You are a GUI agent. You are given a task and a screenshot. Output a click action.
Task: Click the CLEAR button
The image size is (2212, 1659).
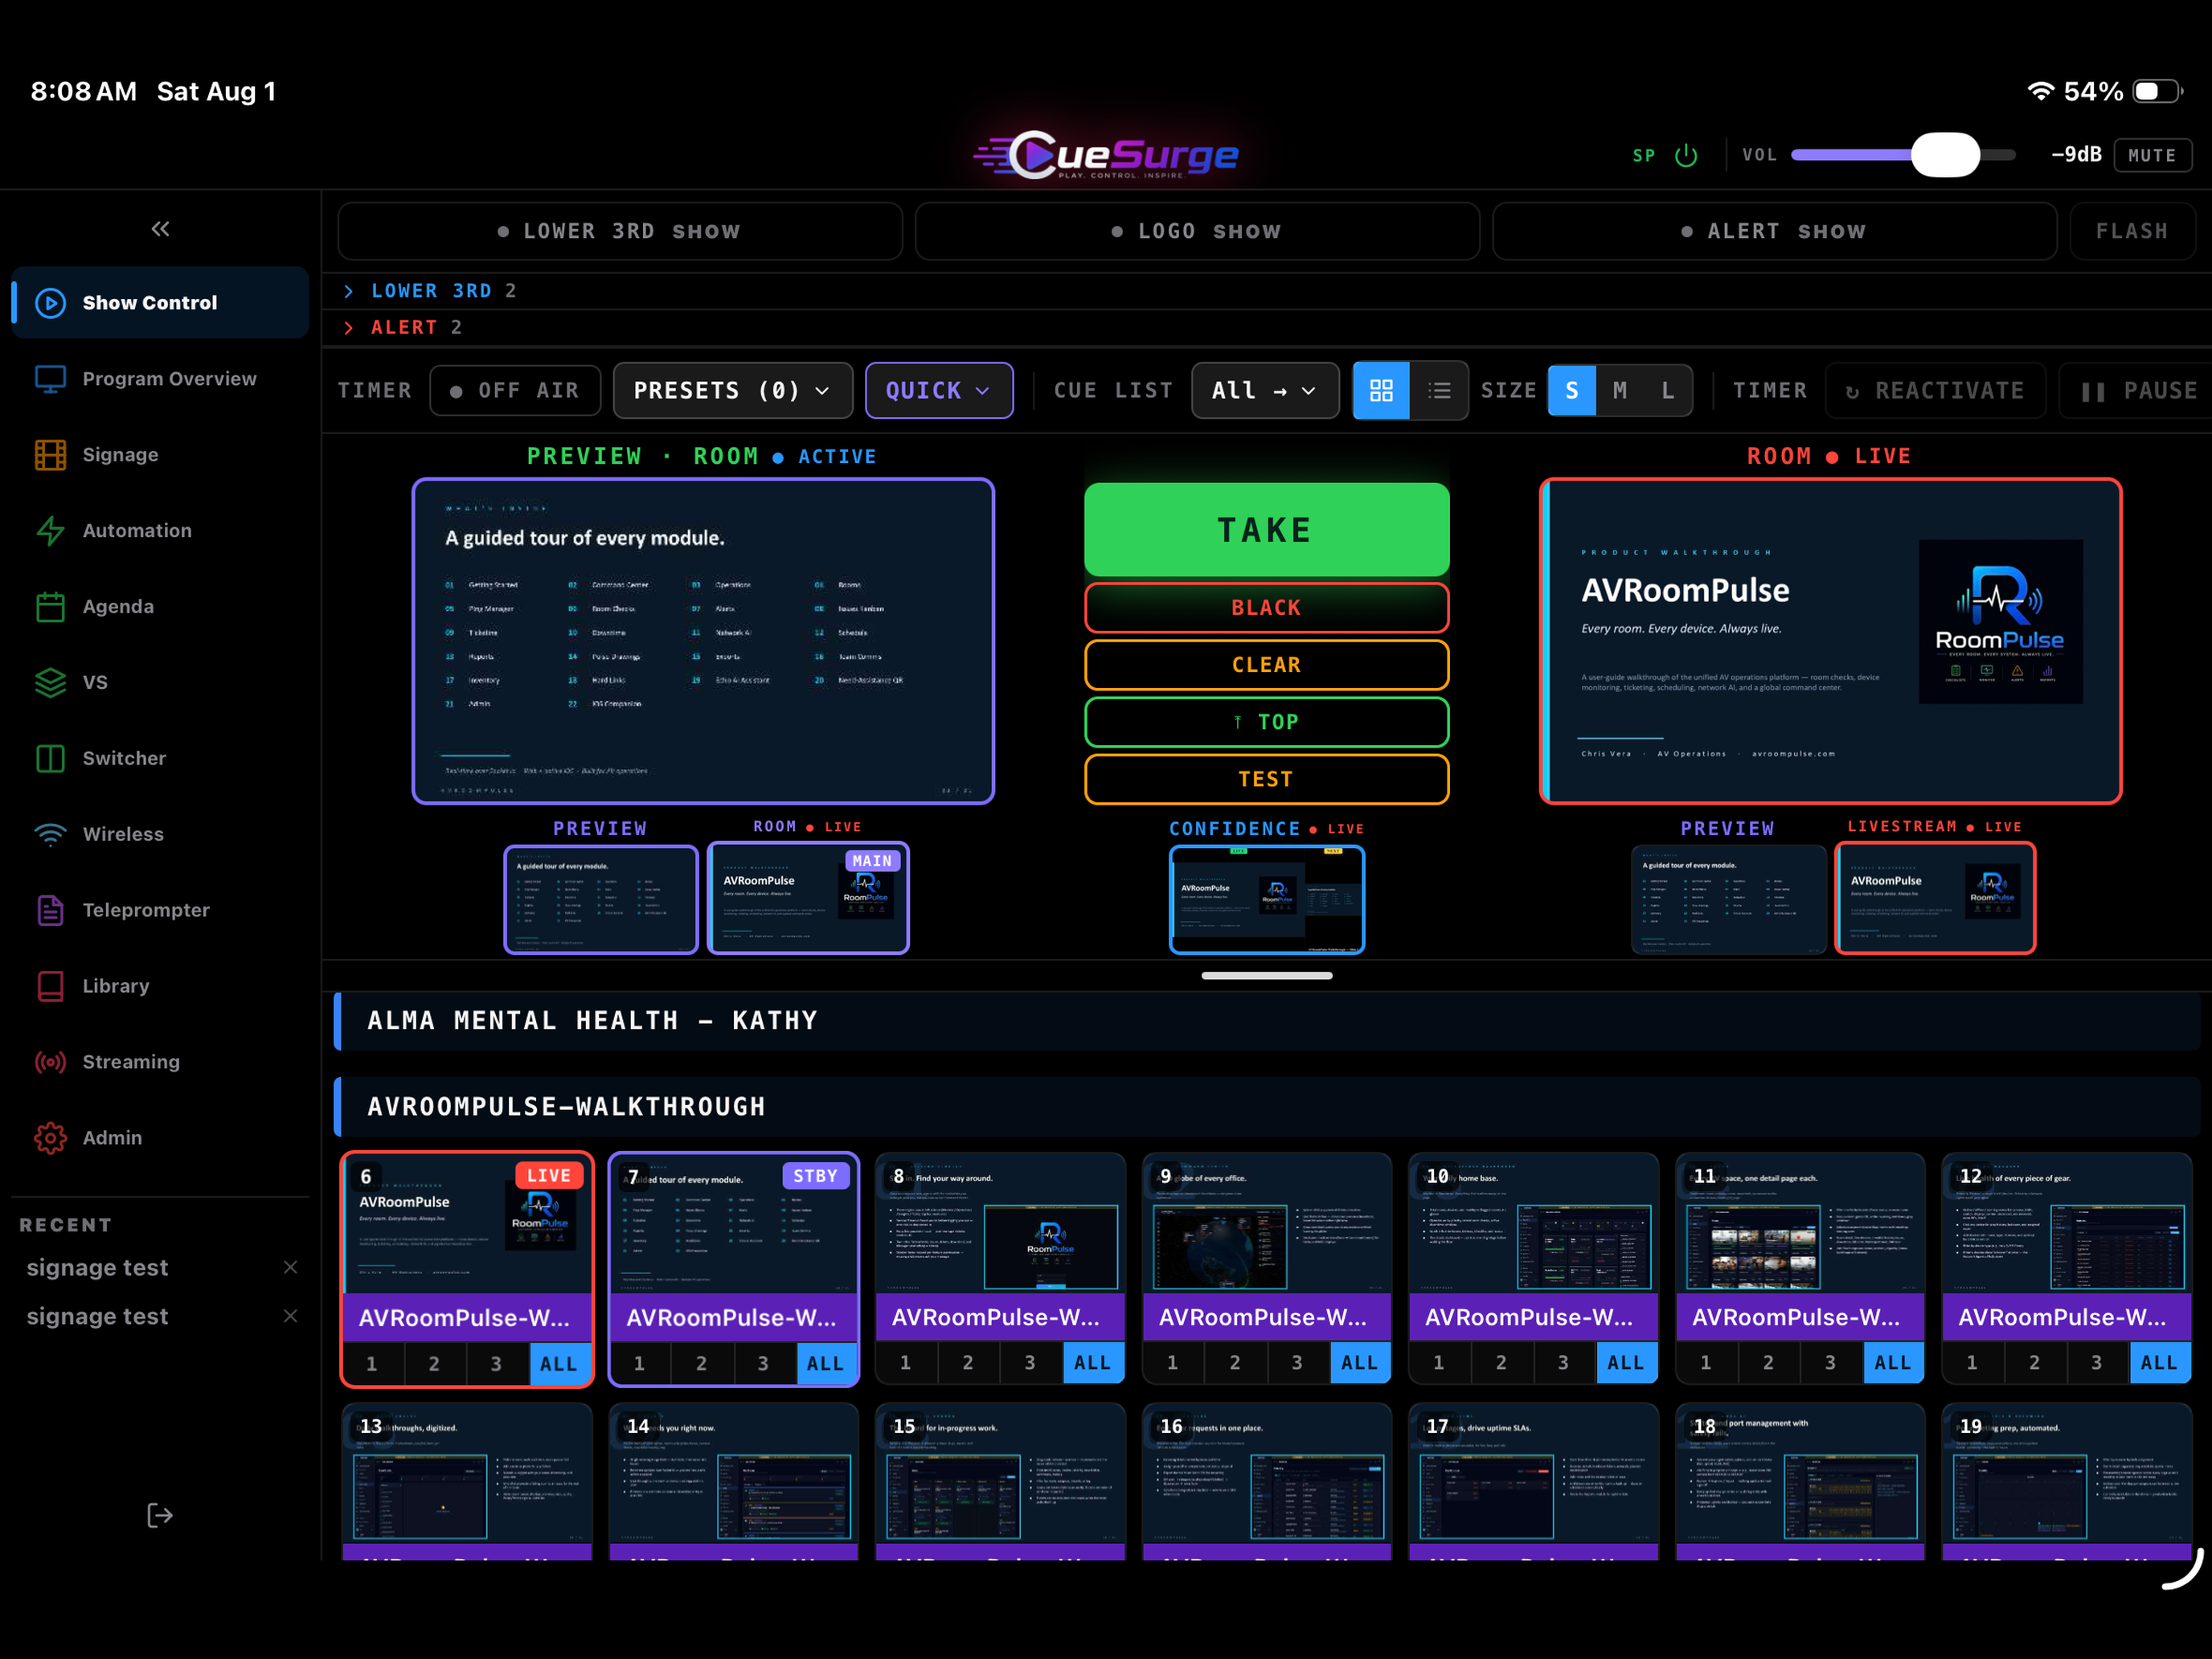(x=1266, y=665)
